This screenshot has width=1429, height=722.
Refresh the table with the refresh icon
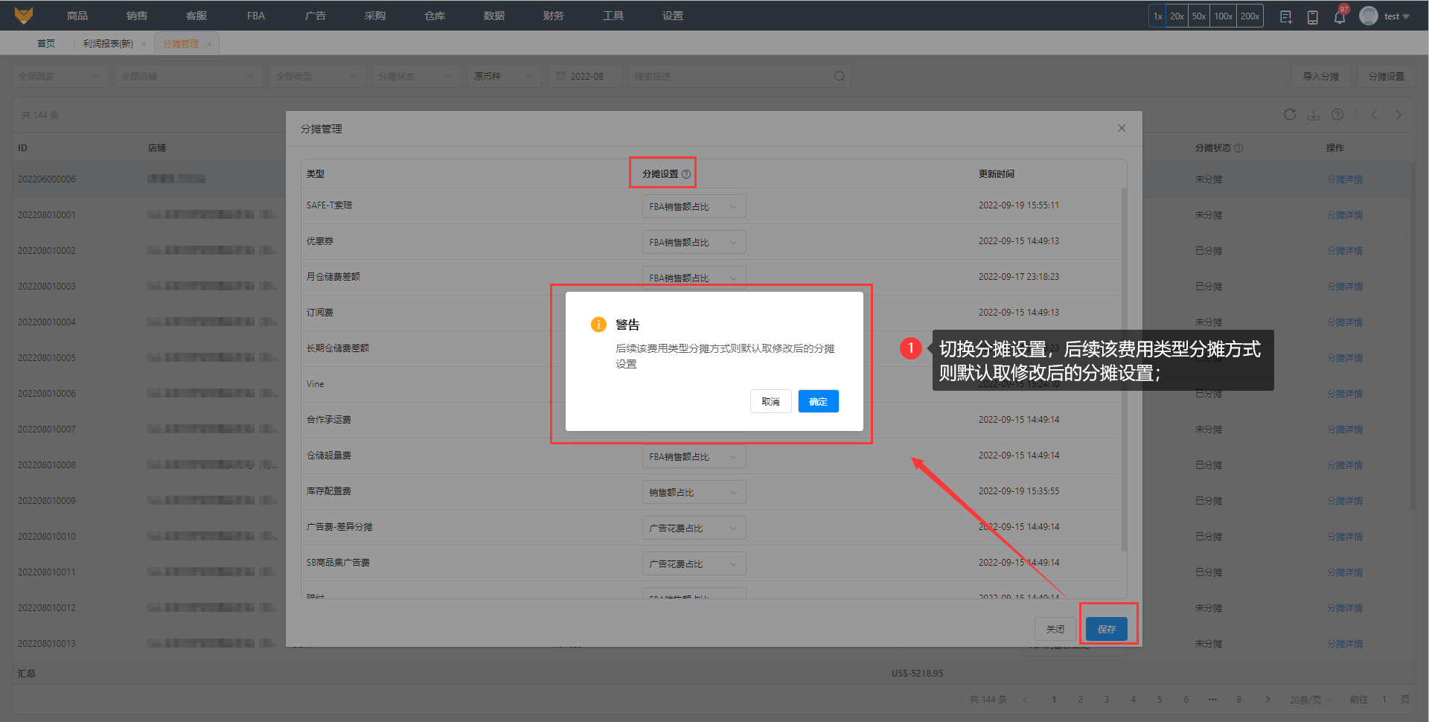click(1290, 115)
